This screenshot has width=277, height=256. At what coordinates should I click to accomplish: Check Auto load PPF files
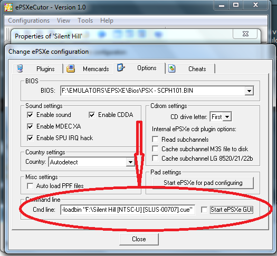(30, 186)
